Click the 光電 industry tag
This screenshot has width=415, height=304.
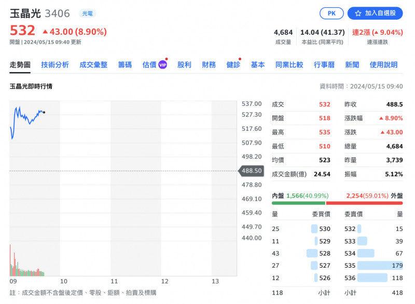pos(87,13)
